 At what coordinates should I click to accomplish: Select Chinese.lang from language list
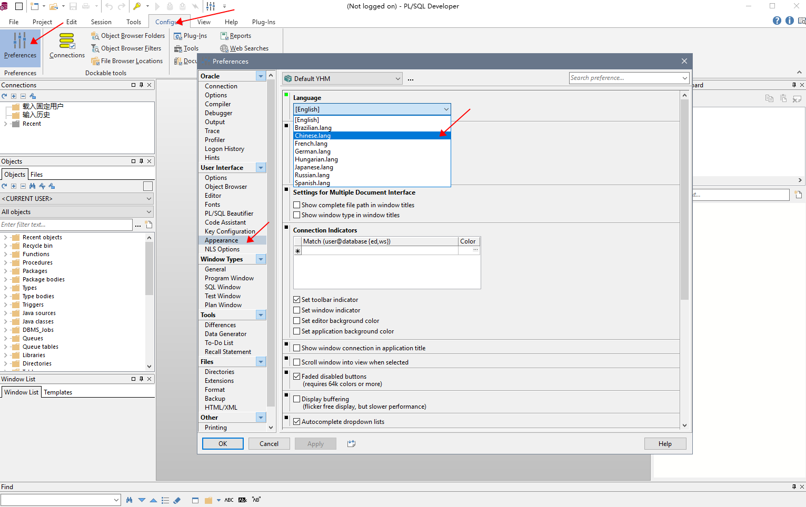372,136
